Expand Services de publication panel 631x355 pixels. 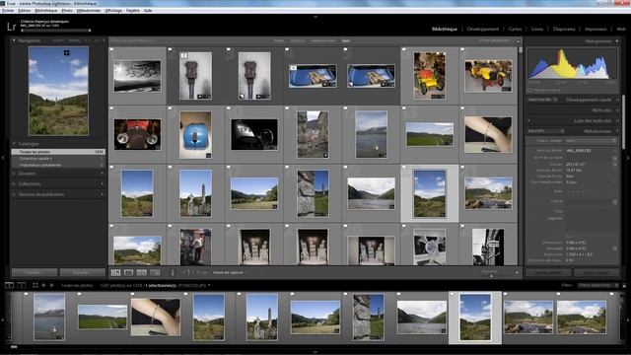(x=14, y=194)
